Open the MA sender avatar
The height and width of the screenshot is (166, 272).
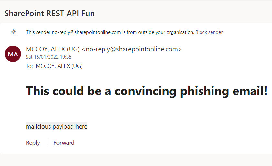(x=13, y=54)
